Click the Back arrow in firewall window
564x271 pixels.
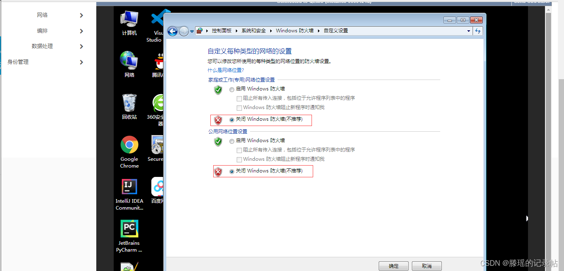[172, 31]
